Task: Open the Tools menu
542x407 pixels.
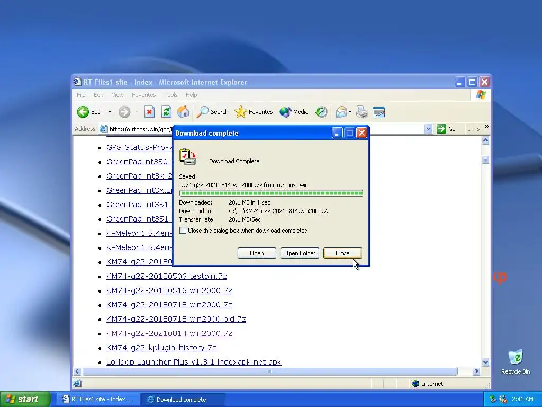Action: (171, 95)
